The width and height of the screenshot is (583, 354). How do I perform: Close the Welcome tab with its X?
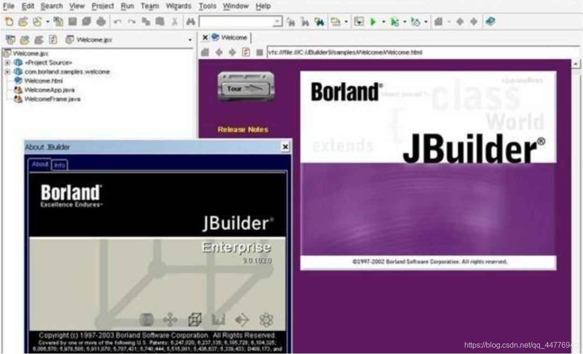click(x=205, y=37)
